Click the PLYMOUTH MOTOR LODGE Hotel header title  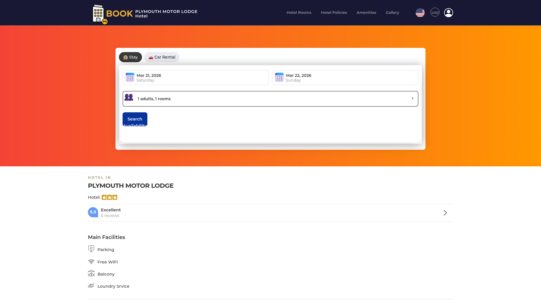[166, 14]
